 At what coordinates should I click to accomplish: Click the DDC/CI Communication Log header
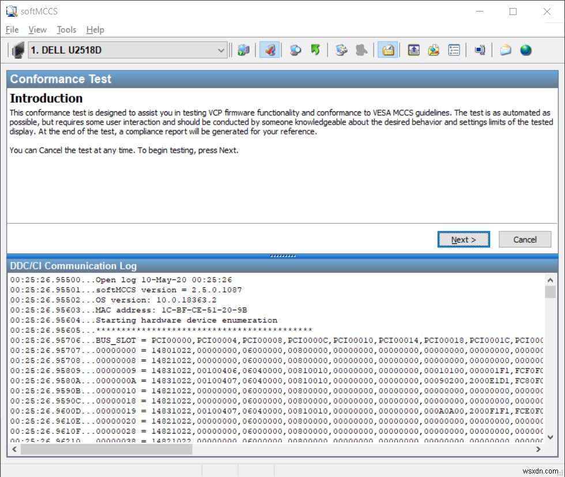[282, 266]
